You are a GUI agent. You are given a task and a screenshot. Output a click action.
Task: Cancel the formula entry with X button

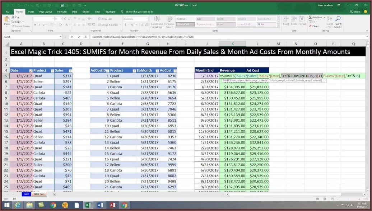[x=72, y=37]
